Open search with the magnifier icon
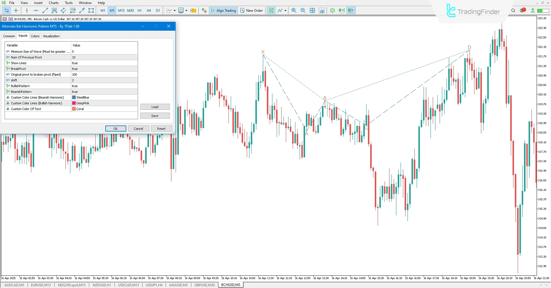Image resolution: width=551 pixels, height=288 pixels. (513, 11)
